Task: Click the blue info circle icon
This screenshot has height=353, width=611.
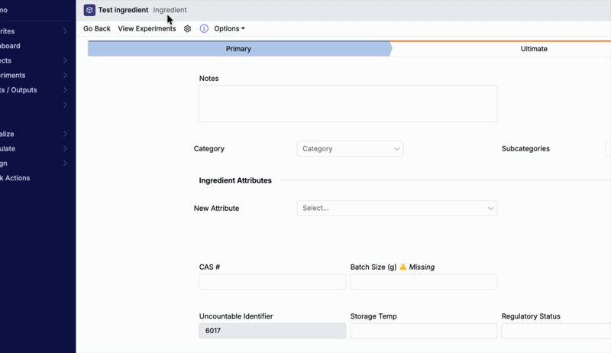Action: click(204, 29)
